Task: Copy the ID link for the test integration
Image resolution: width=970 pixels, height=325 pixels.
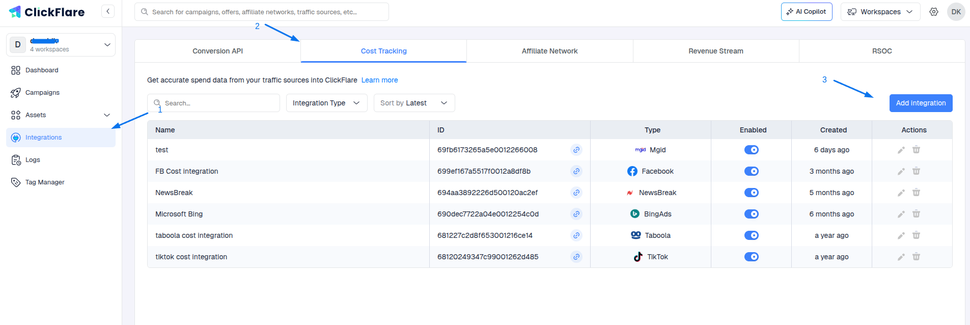Action: [x=576, y=150]
